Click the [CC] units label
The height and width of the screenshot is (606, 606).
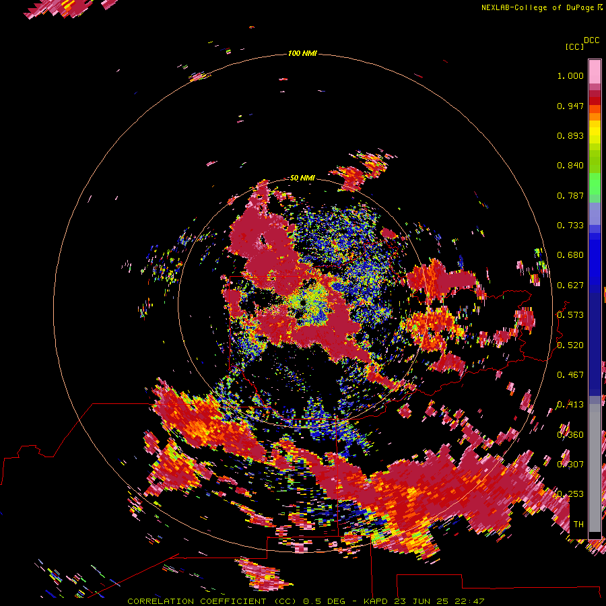574,46
